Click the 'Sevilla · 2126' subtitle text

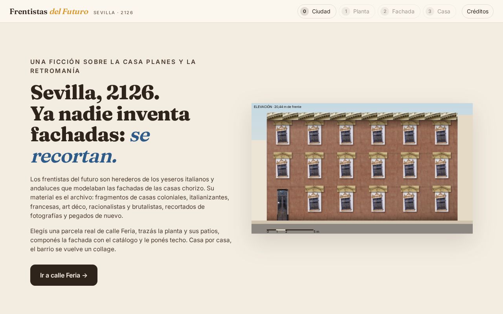click(114, 13)
